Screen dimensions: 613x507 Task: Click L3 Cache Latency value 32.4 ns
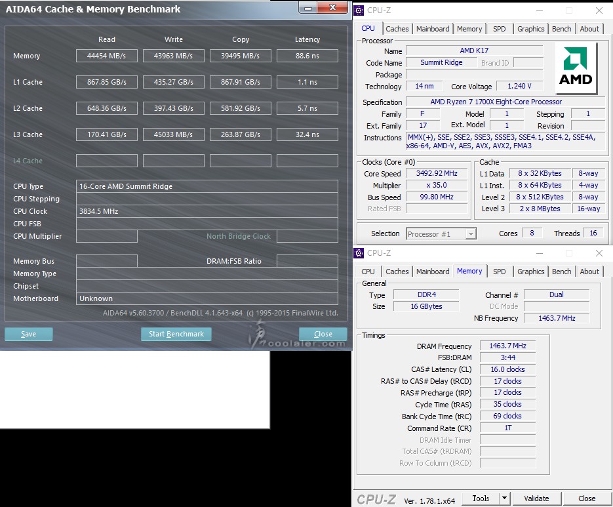(307, 134)
